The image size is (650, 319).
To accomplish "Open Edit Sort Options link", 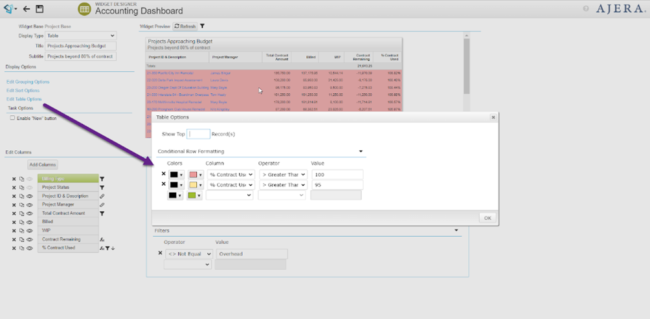I will [x=23, y=91].
